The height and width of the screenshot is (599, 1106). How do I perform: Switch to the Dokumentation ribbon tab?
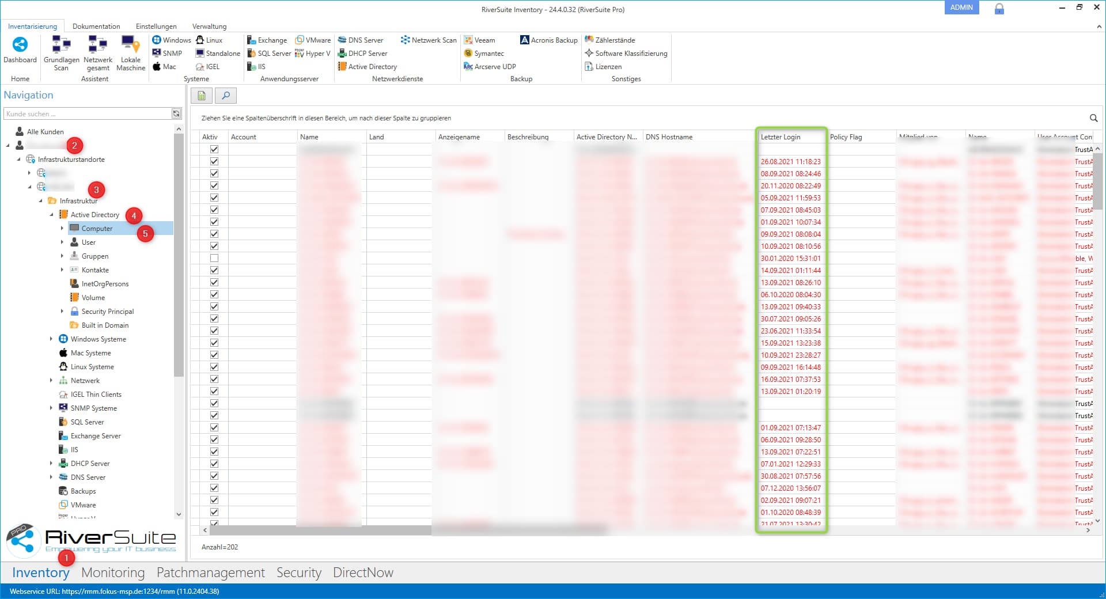[x=96, y=26]
